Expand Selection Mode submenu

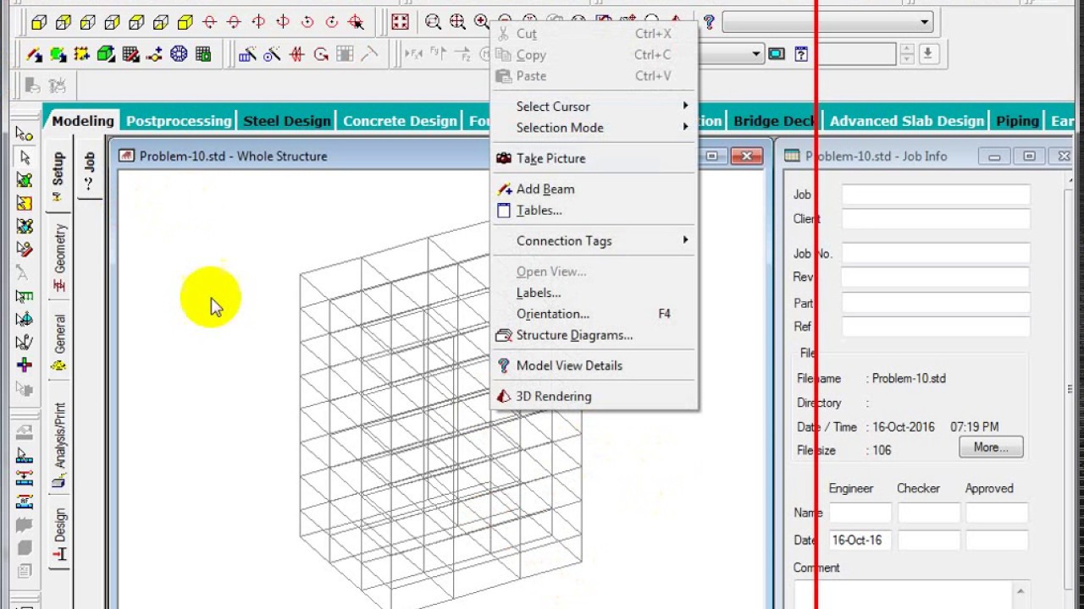[595, 128]
